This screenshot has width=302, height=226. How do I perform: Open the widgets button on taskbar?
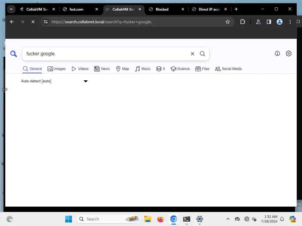(x=9, y=219)
